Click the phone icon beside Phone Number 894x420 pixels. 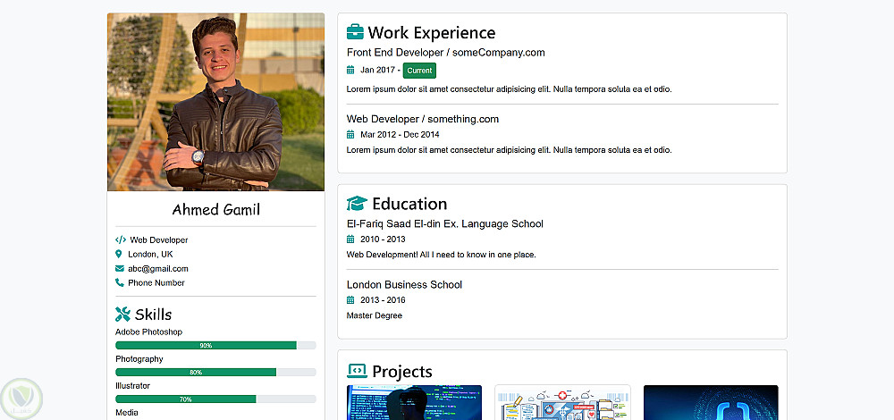point(120,282)
